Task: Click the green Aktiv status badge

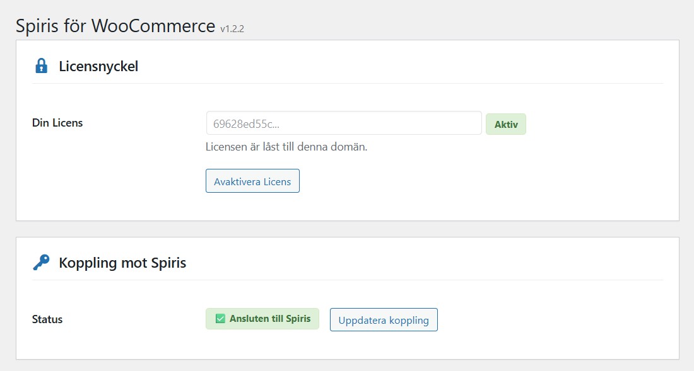Action: tap(505, 125)
